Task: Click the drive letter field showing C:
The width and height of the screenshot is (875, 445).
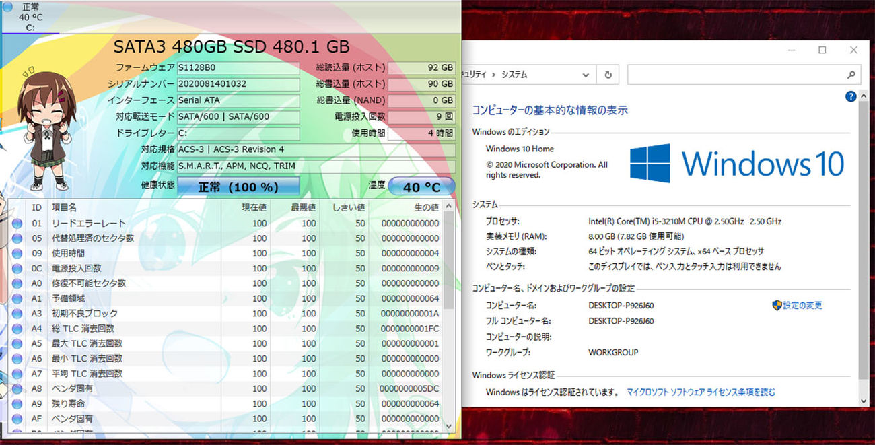Action: point(238,133)
